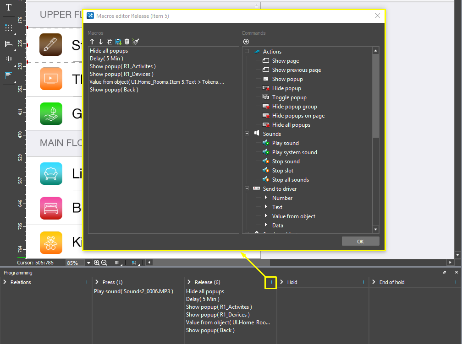Zoom out using the magnifier minus icon
The height and width of the screenshot is (344, 462).
point(104,263)
